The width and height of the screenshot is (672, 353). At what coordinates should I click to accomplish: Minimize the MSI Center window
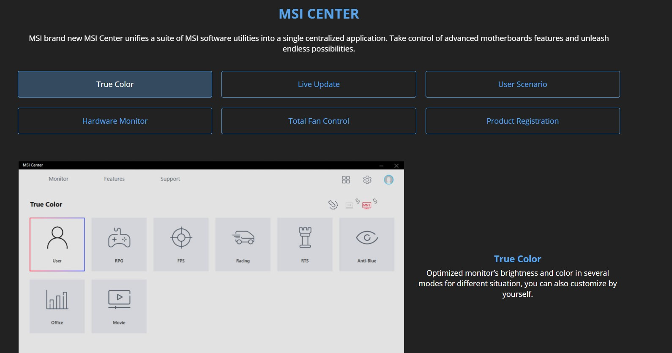click(381, 166)
